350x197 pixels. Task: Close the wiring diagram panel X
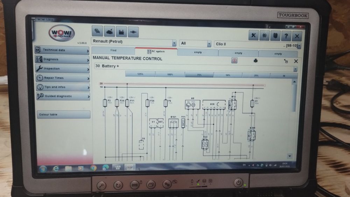coord(296,61)
